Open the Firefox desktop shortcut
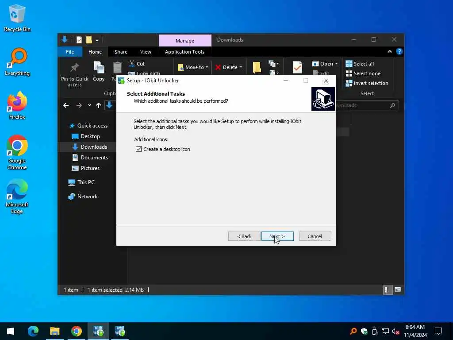This screenshot has height=340, width=453. (x=17, y=105)
